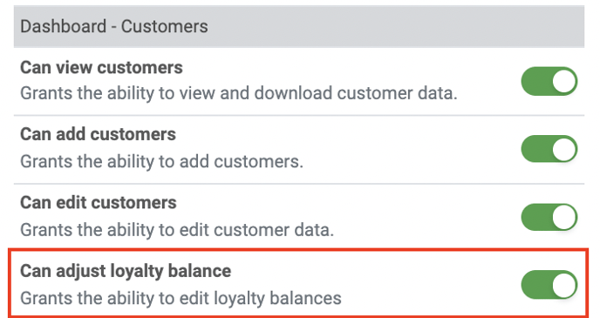Image resolution: width=600 pixels, height=318 pixels.
Task: Click white knob on edit customers switch
Action: [x=563, y=217]
